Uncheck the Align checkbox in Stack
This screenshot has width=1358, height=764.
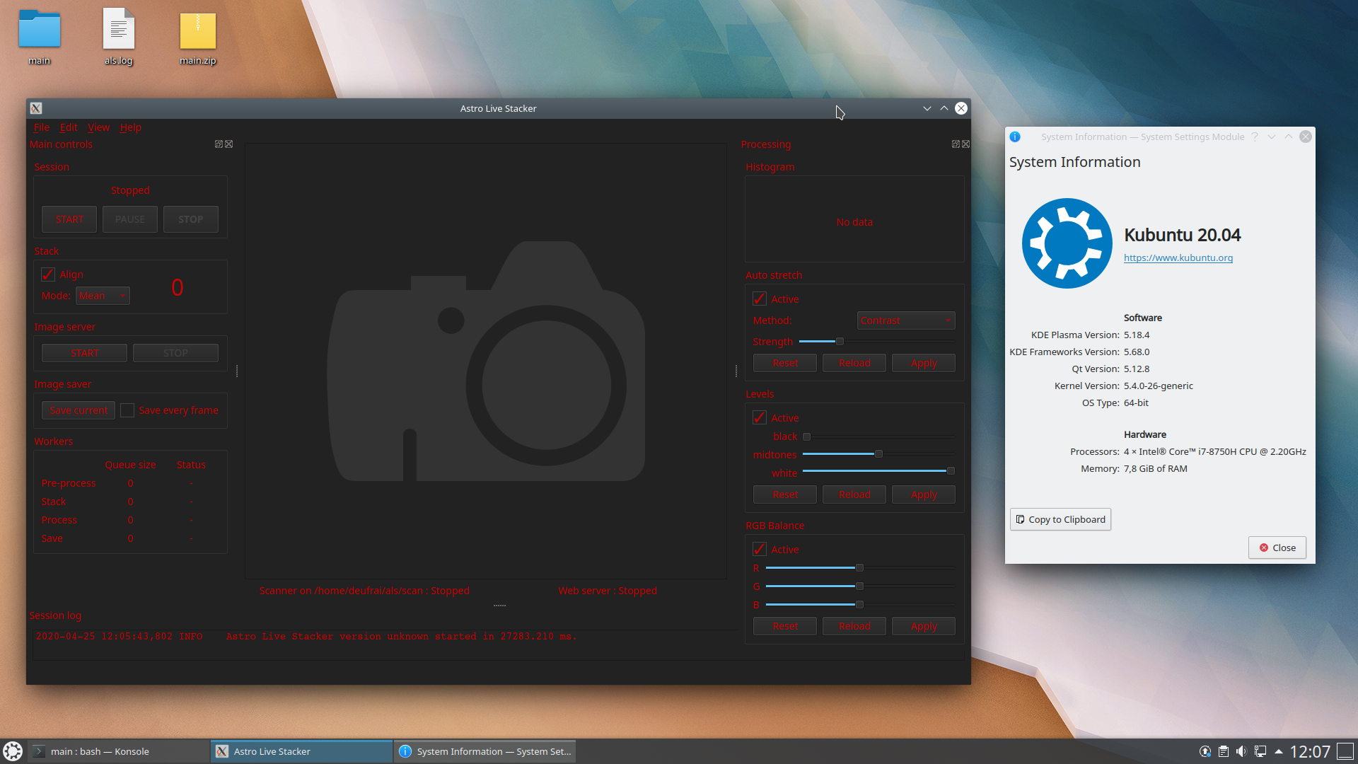point(48,274)
